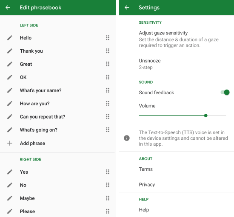This screenshot has width=234, height=217.
Task: Click the TTS voice information text
Action: (x=183, y=138)
